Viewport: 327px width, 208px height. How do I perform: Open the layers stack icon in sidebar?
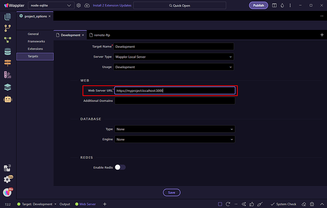coord(8,87)
